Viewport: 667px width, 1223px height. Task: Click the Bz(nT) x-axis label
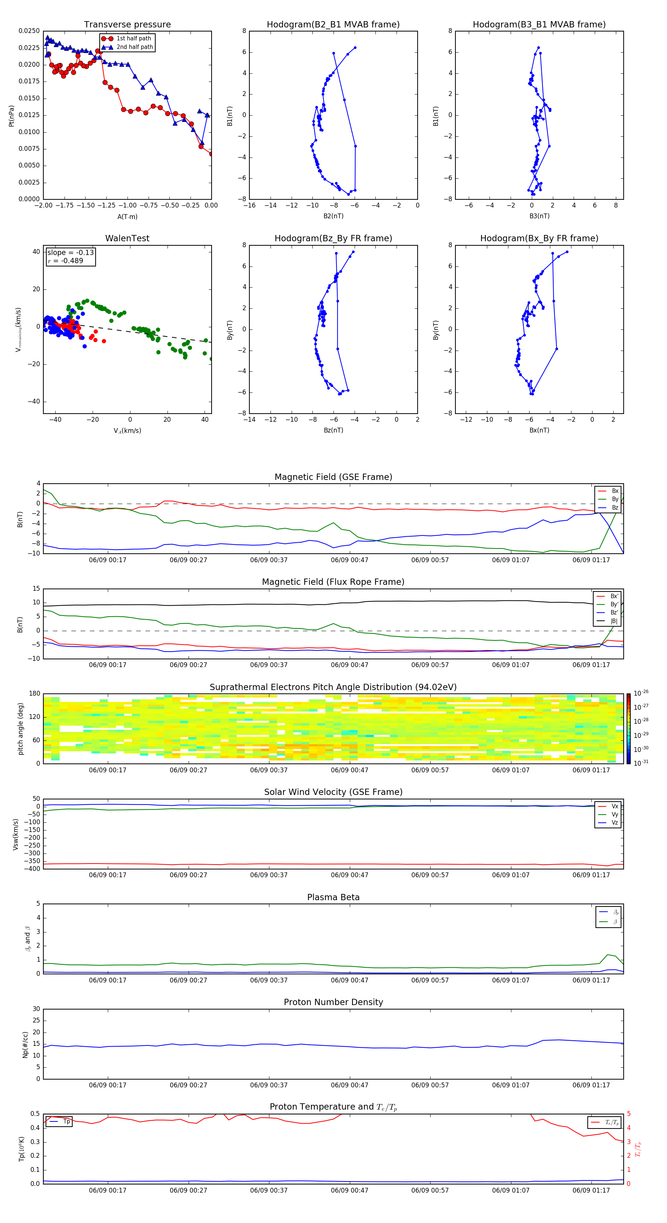point(333,430)
